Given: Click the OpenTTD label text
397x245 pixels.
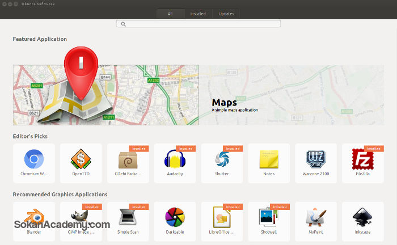Looking at the screenshot, I should [x=81, y=174].
